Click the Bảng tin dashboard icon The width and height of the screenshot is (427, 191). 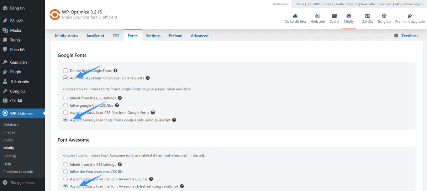[5, 8]
